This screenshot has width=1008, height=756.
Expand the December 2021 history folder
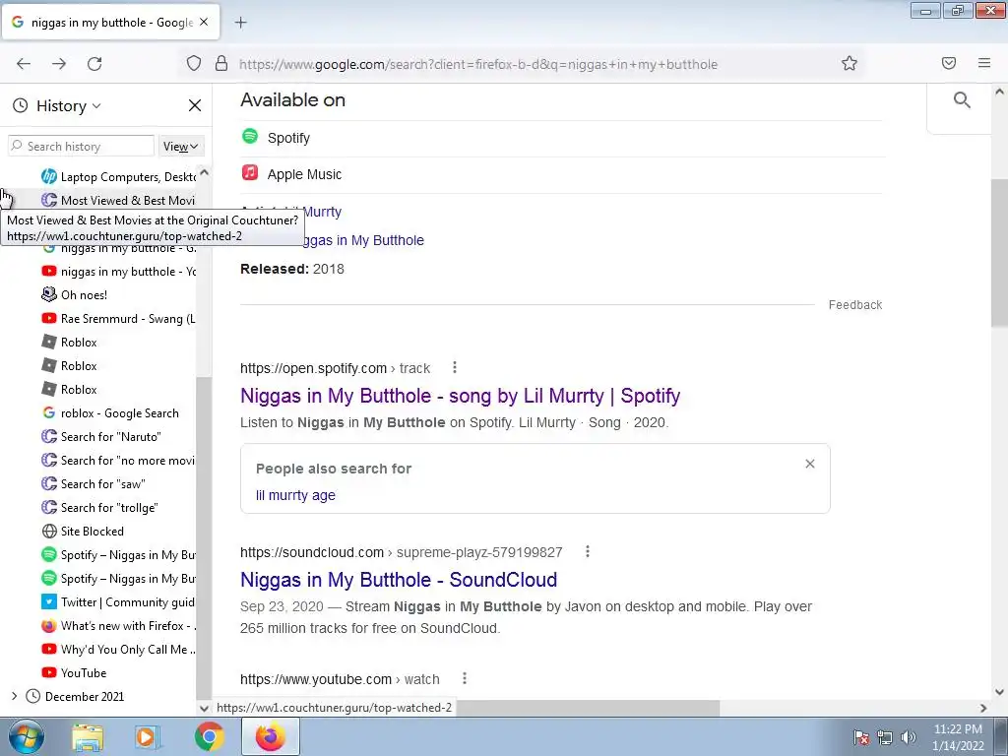(14, 696)
